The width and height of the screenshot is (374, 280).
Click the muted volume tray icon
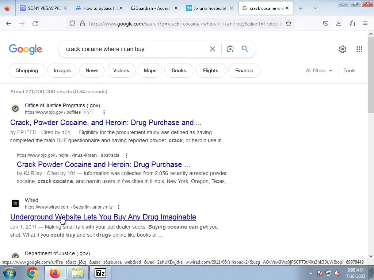coord(337,273)
